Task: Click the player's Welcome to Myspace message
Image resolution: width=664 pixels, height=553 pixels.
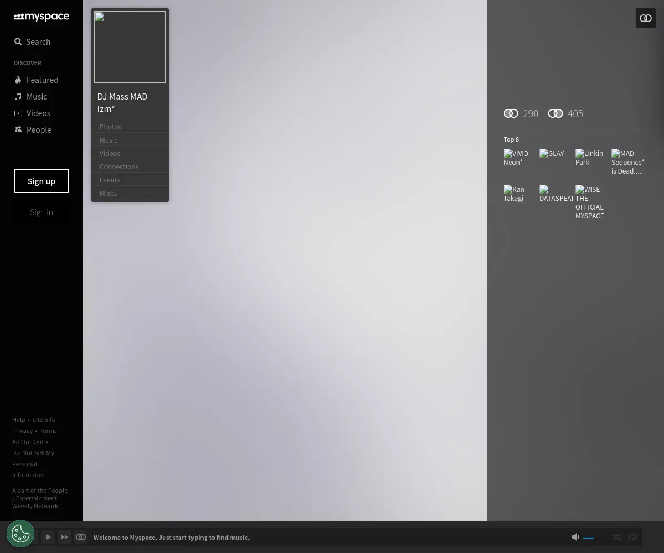Action: pyautogui.click(x=172, y=537)
